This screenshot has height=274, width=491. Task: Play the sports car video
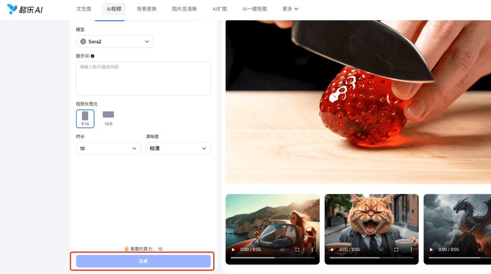(x=233, y=249)
